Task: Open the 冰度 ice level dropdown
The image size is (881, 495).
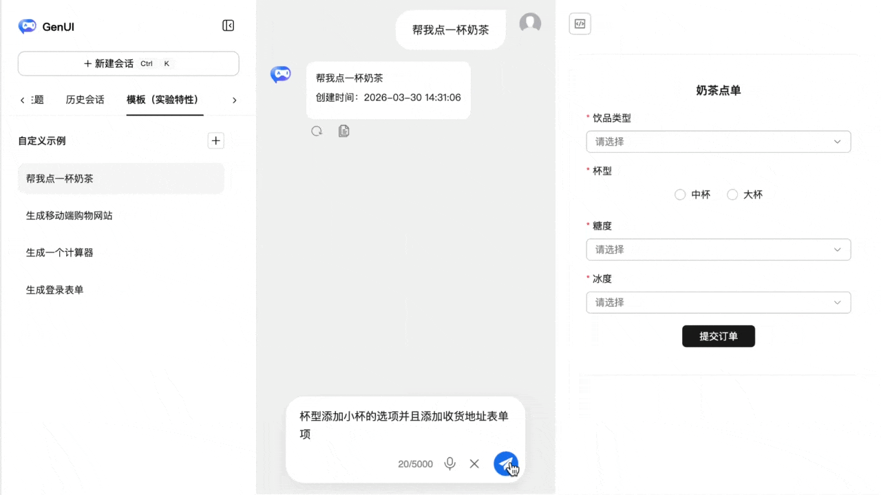Action: [719, 302]
